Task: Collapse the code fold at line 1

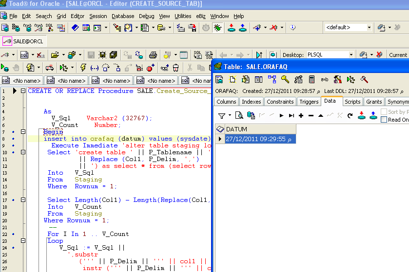Action: [x=23, y=91]
